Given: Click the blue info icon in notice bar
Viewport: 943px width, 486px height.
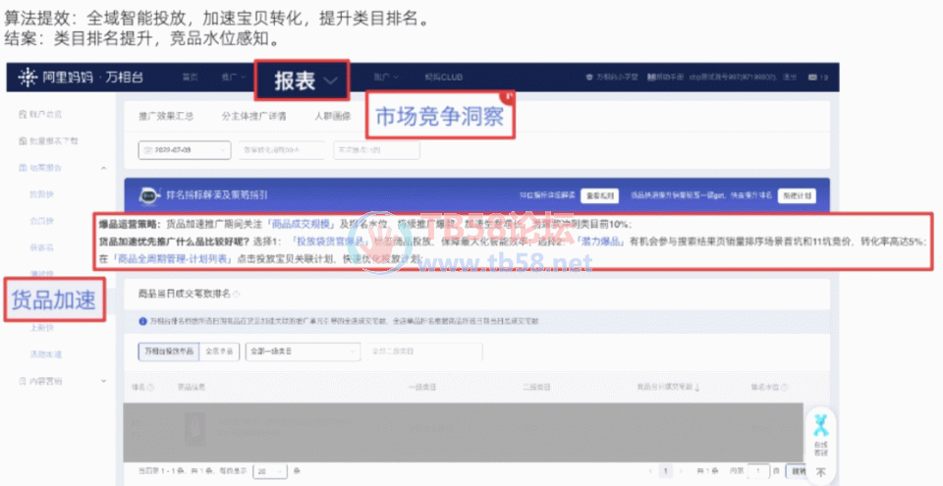Looking at the screenshot, I should pyautogui.click(x=144, y=323).
